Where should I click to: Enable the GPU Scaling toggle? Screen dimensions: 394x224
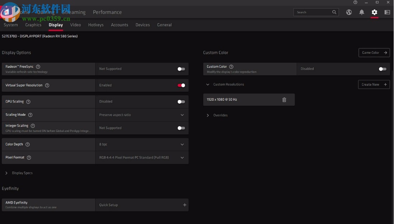[181, 102]
